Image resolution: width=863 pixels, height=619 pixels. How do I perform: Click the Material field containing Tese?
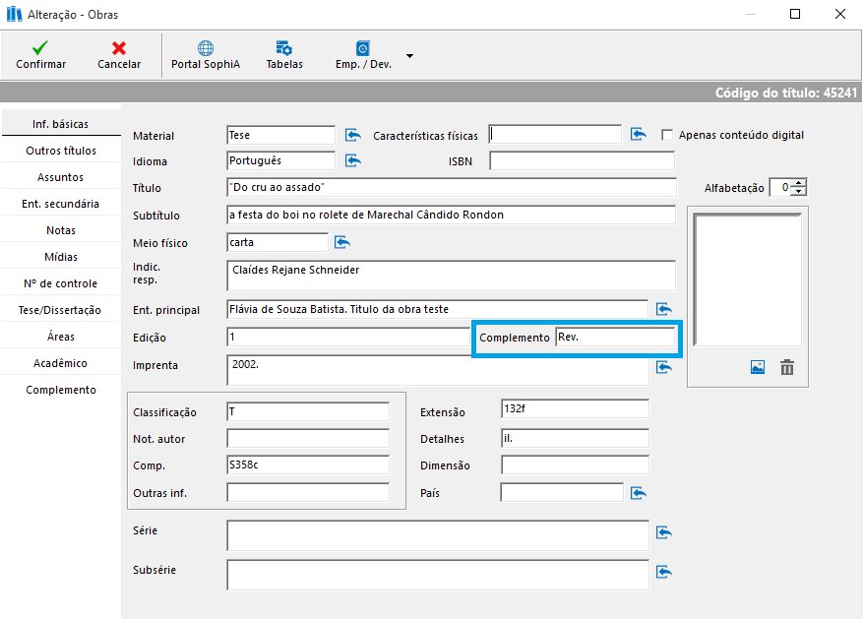[280, 135]
